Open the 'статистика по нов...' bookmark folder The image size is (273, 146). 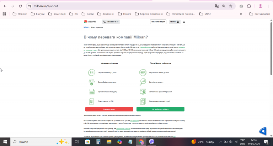[x=181, y=14]
